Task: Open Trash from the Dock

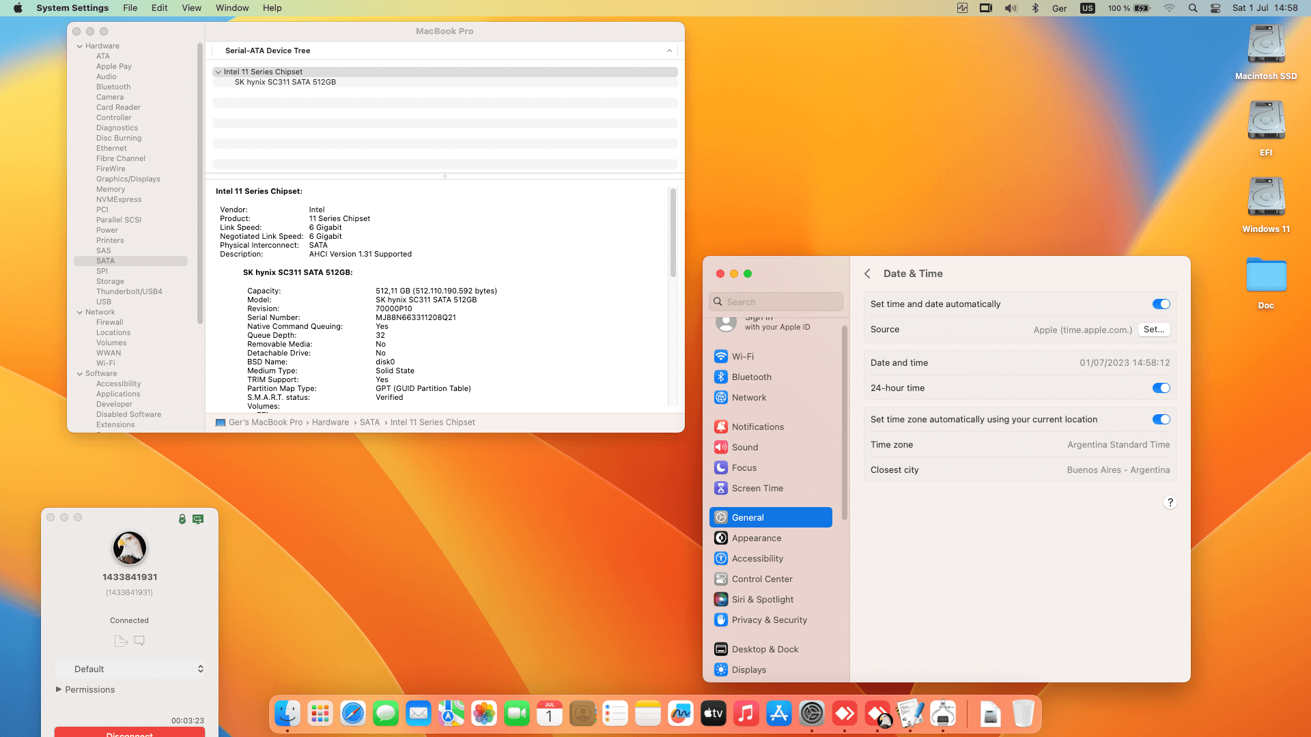Action: tap(1024, 714)
